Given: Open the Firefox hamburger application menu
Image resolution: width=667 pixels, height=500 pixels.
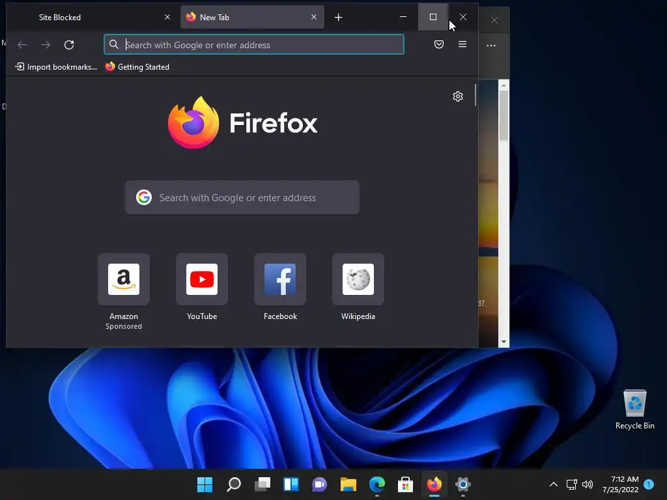Looking at the screenshot, I should (462, 44).
